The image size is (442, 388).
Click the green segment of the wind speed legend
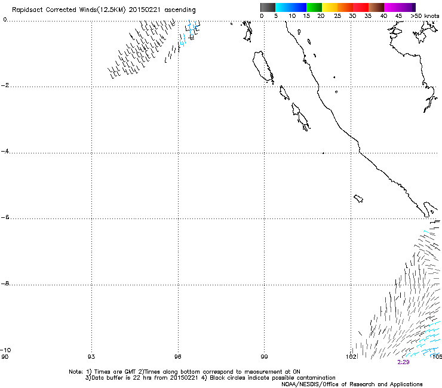[314, 7]
